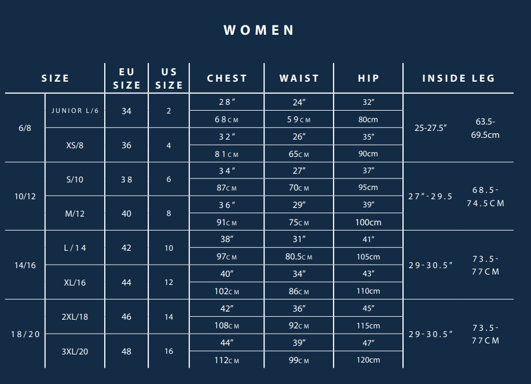Click the WAIST column header
This screenshot has width=531, height=384.
pos(299,79)
